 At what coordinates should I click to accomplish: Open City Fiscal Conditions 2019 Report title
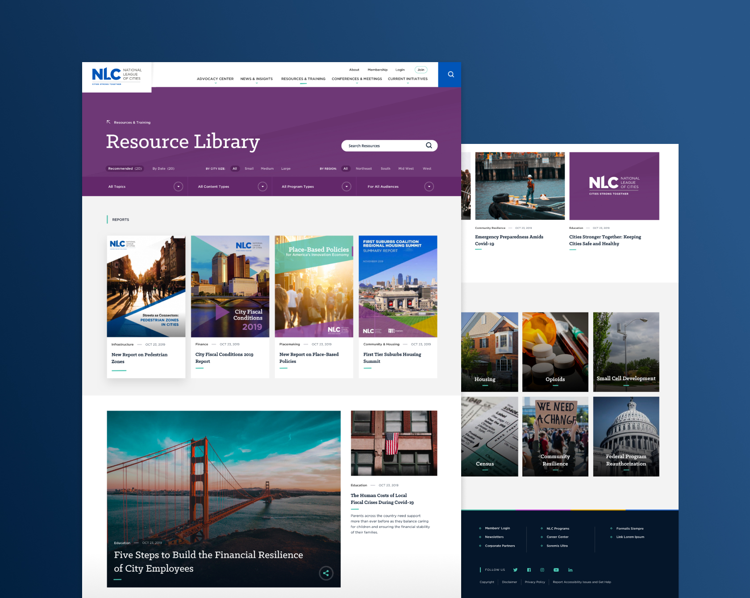click(x=224, y=358)
